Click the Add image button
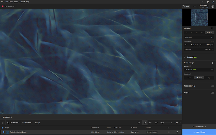216x135 pixels. point(27,123)
